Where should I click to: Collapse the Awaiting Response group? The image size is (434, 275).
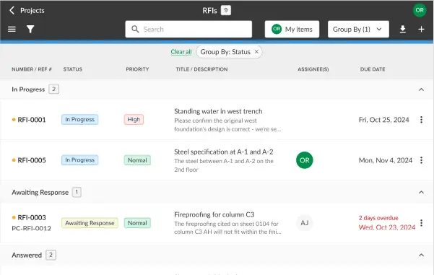pyautogui.click(x=421, y=192)
